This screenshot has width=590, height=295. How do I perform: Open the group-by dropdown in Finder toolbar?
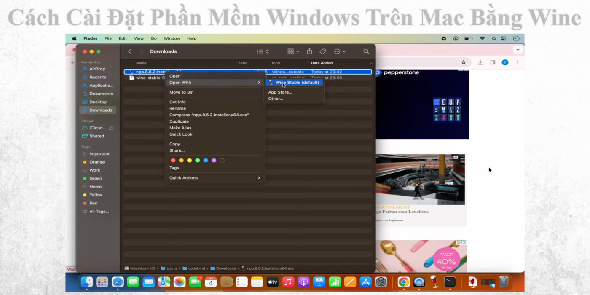click(x=293, y=51)
